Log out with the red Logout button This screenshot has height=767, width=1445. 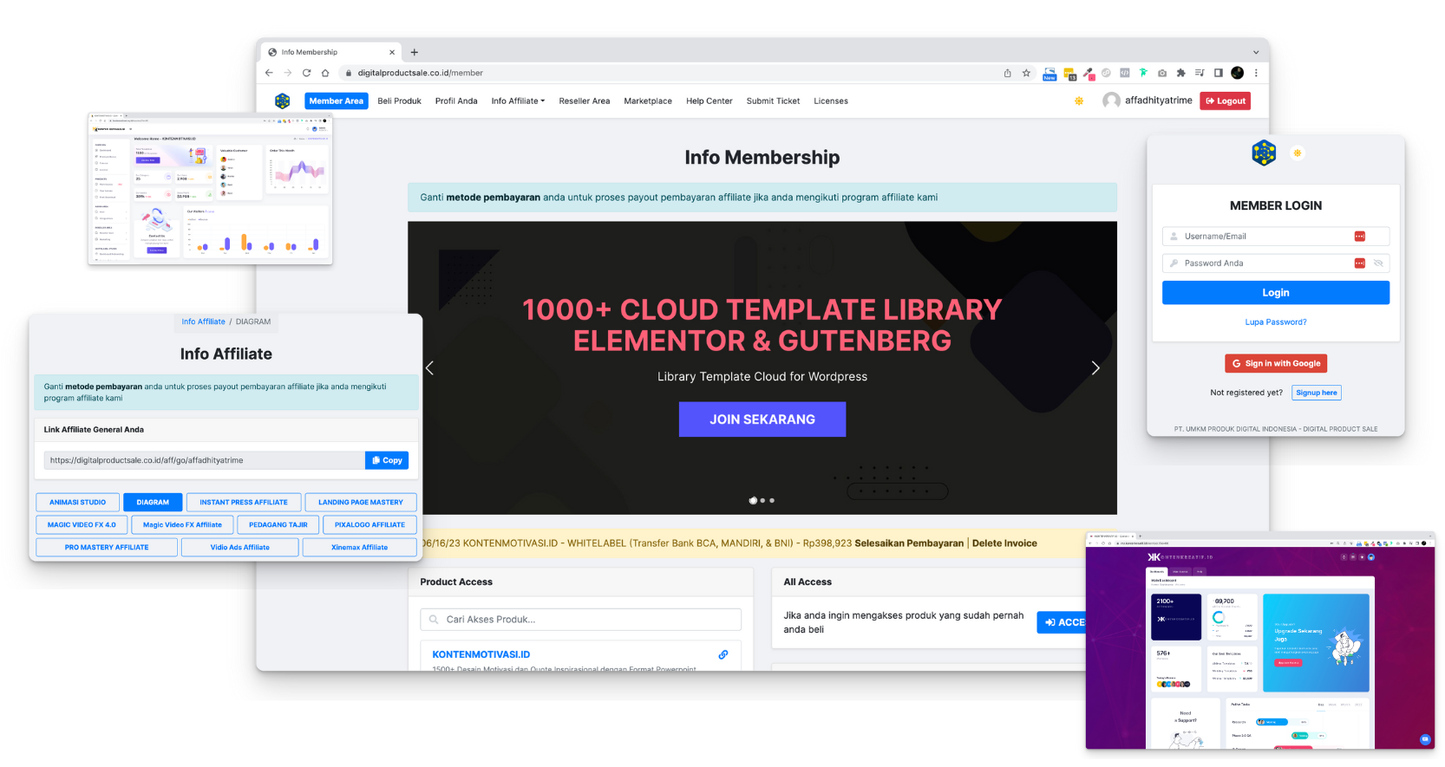point(1226,101)
